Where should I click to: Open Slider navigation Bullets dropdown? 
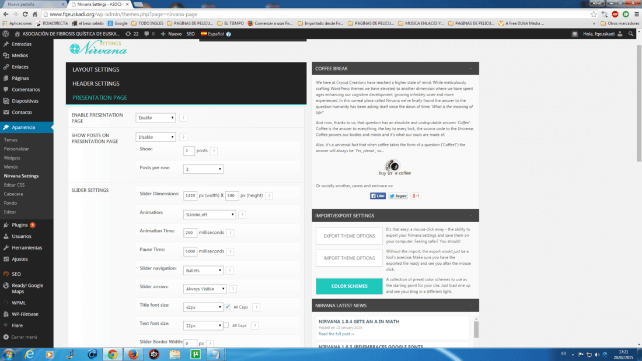pyautogui.click(x=203, y=271)
